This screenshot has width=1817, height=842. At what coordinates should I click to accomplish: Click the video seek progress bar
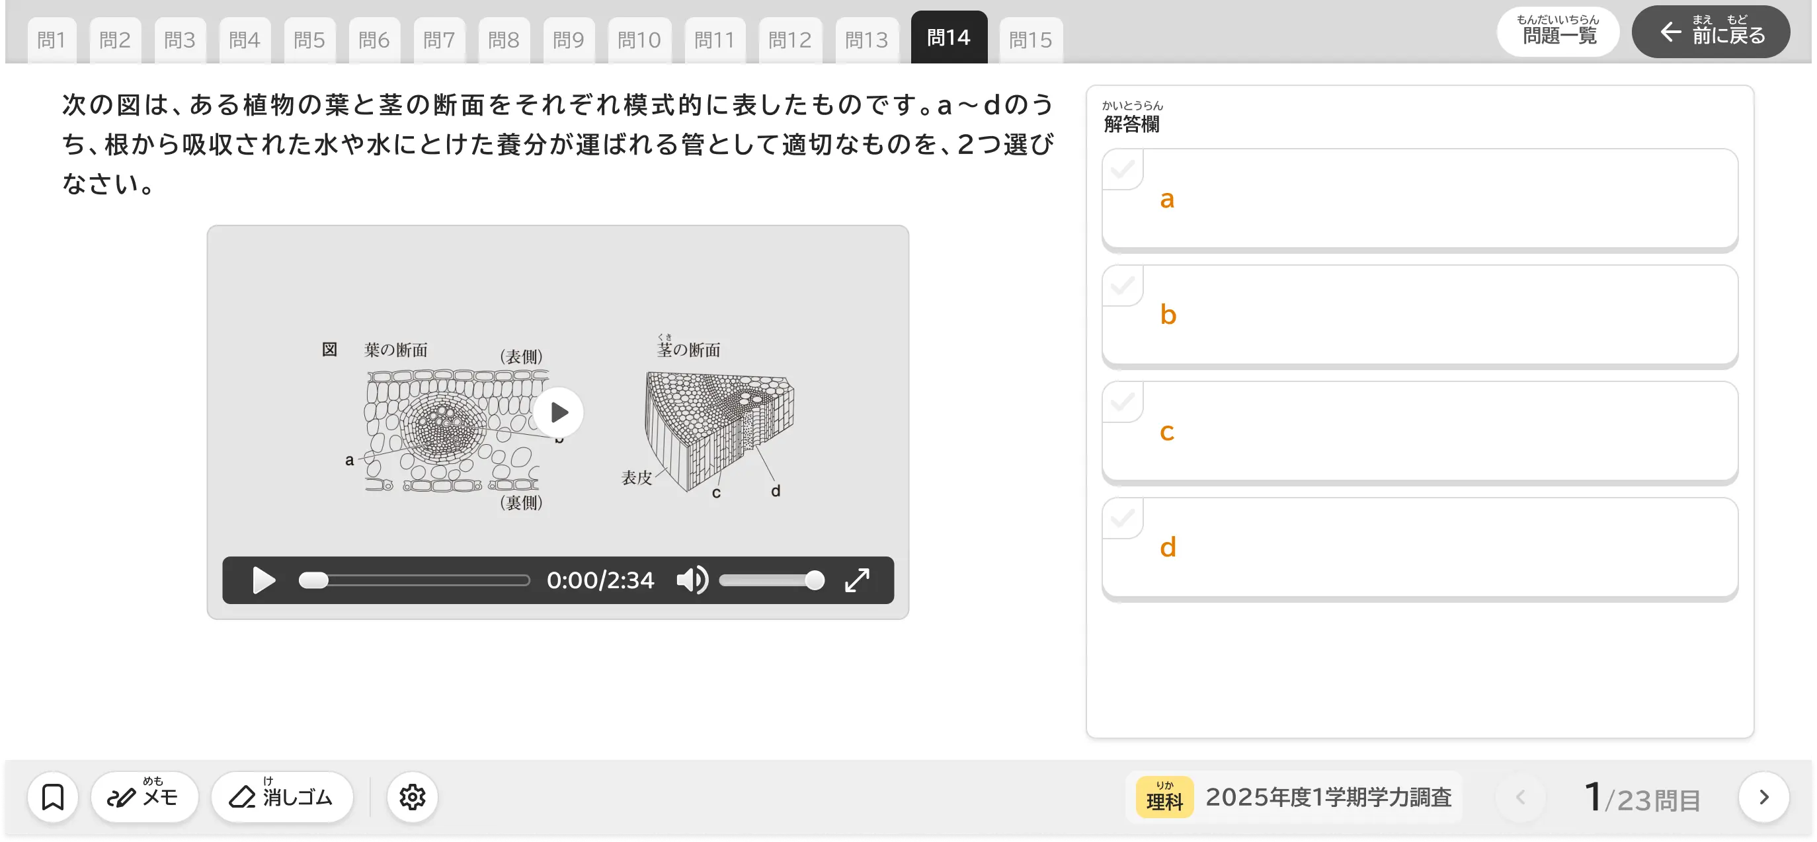click(x=414, y=580)
